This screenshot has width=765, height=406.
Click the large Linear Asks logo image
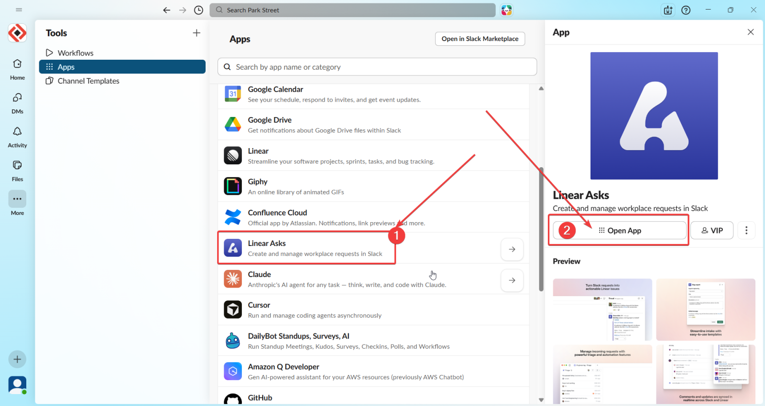654,116
